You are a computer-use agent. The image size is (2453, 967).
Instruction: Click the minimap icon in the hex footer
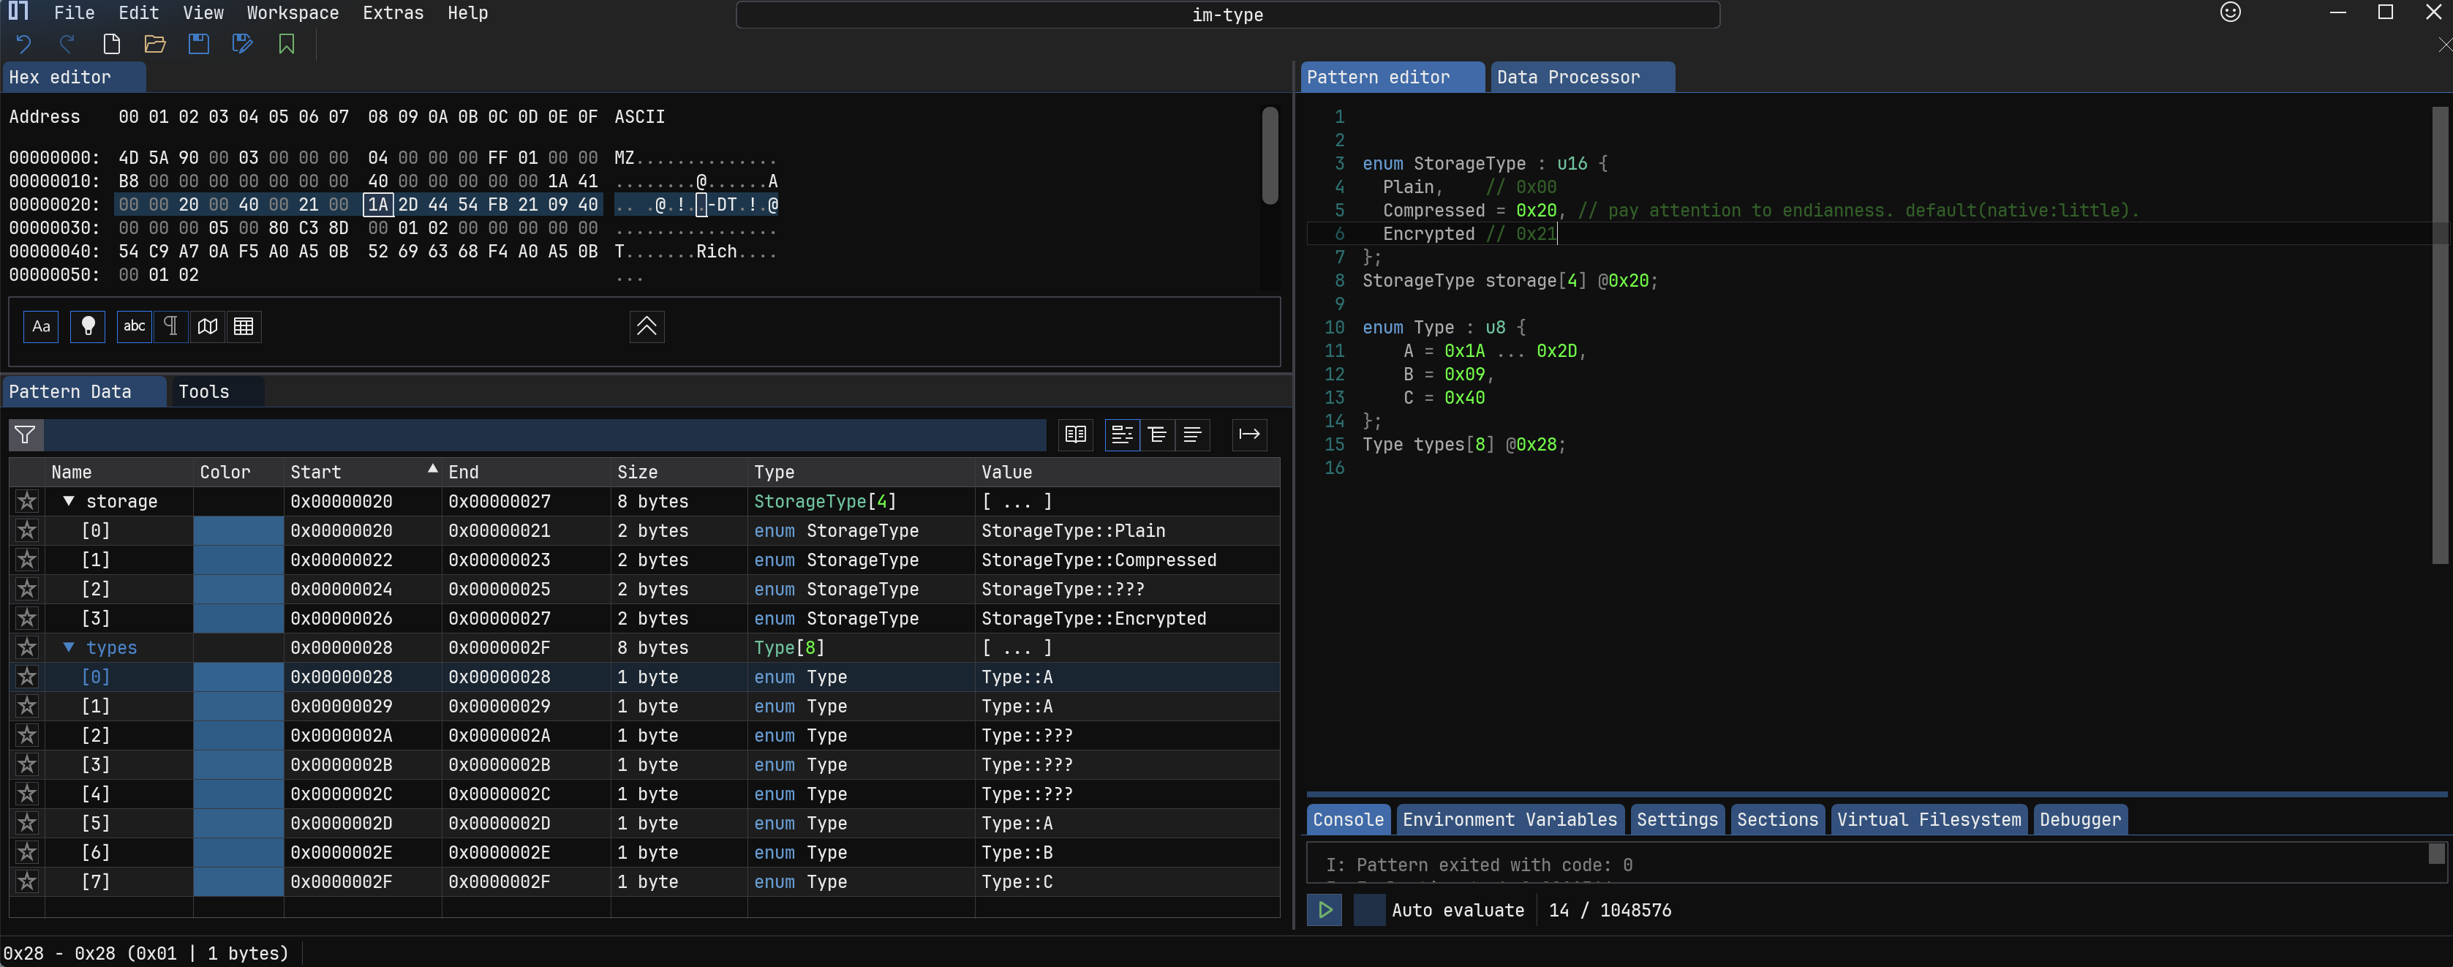click(208, 327)
